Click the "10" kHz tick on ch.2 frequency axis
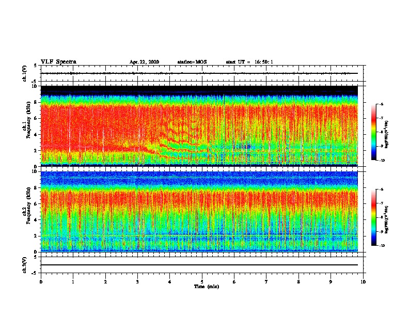This screenshot has width=409, height=316. 35,171
